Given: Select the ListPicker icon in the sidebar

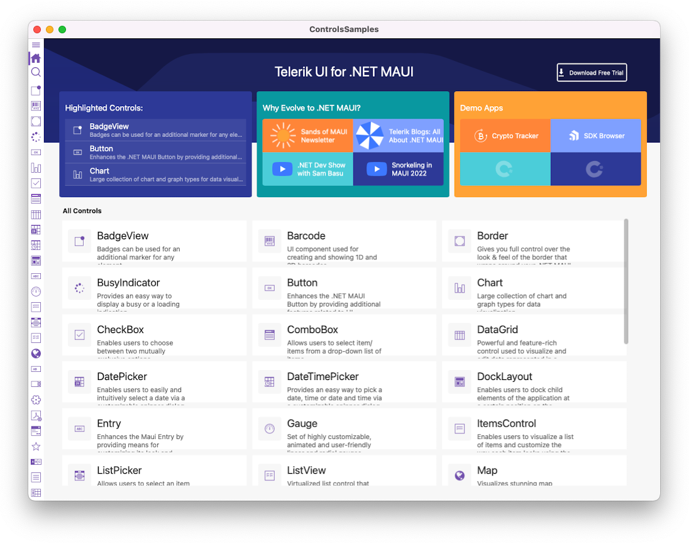Looking at the screenshot, I should (36, 322).
